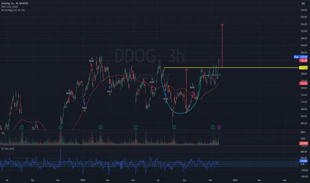Select the Vol indicator label
The image size is (310, 183).
click(3, 133)
